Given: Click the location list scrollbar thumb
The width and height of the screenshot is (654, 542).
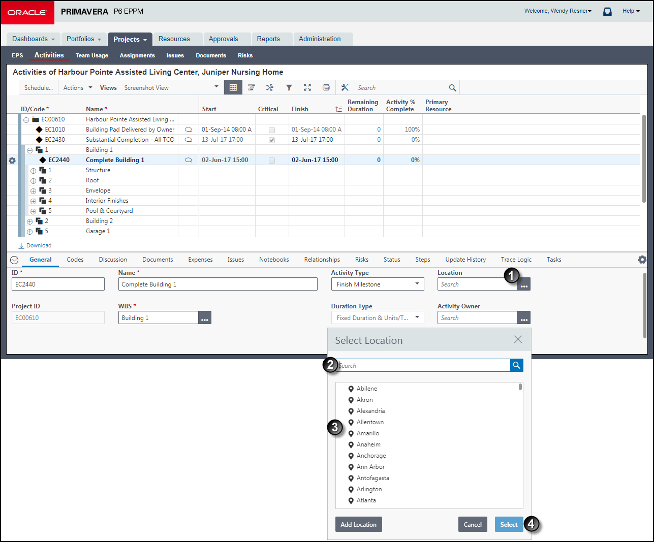Looking at the screenshot, I should click(x=520, y=387).
